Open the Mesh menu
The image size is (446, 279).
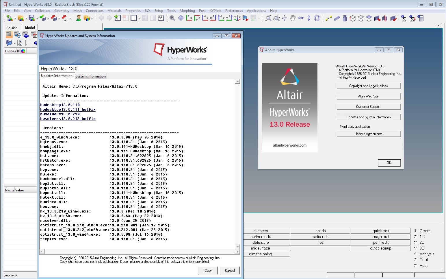click(x=77, y=11)
